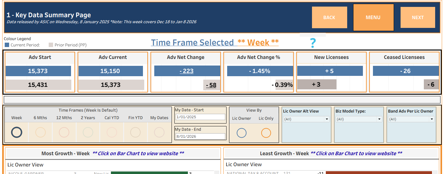This screenshot has height=174, width=443.
Task: Click the 1 - Key Data Summary Page title
Action: [x=49, y=15]
